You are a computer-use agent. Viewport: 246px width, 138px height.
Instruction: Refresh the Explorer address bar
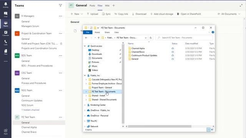coord(151,38)
